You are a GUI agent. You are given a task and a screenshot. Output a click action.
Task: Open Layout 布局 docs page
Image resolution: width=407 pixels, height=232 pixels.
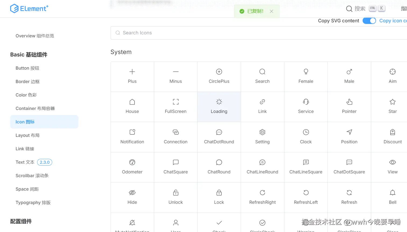click(x=27, y=135)
